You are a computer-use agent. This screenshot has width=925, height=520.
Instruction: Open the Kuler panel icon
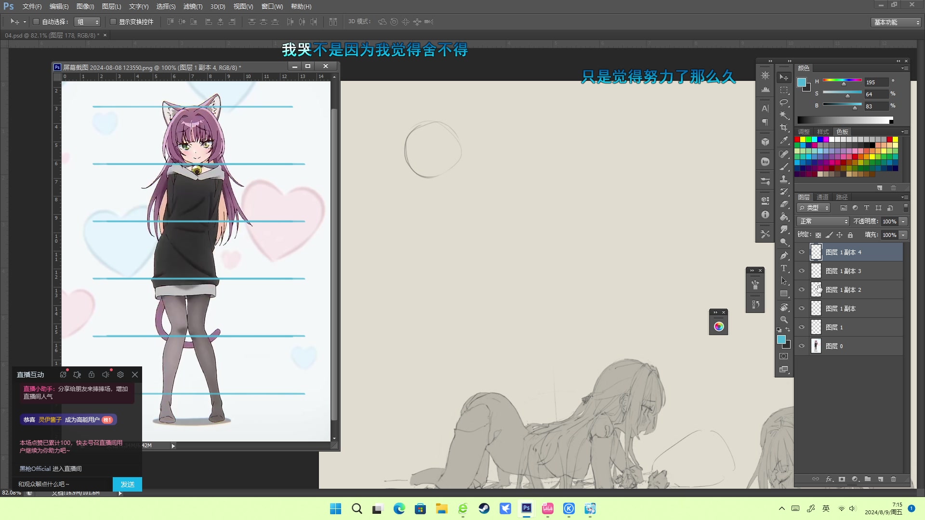[x=765, y=162]
